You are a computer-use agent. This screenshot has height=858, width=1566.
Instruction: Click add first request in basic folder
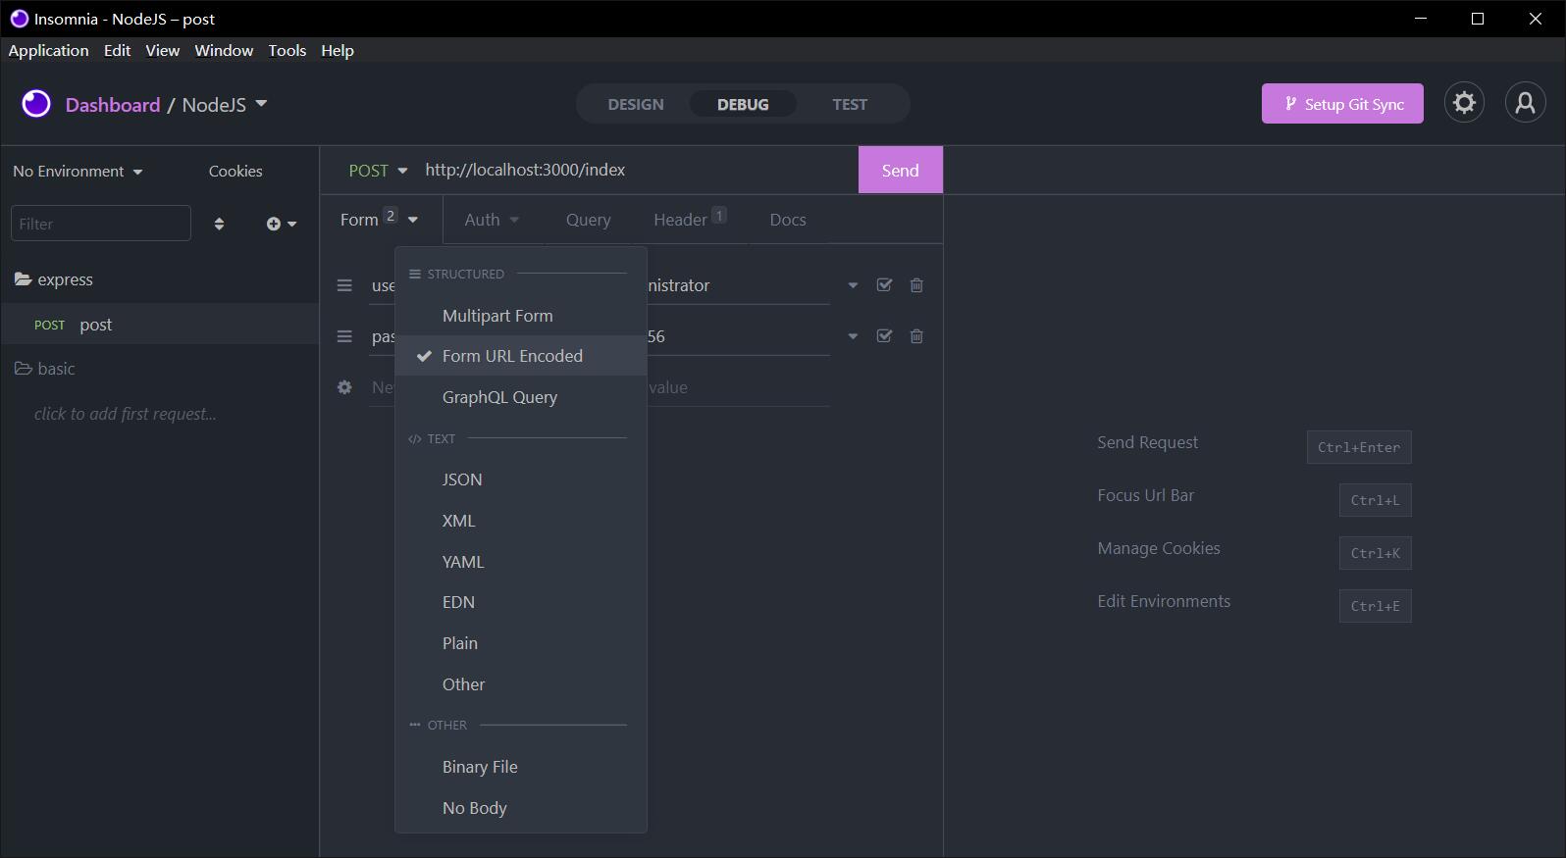pos(125,414)
